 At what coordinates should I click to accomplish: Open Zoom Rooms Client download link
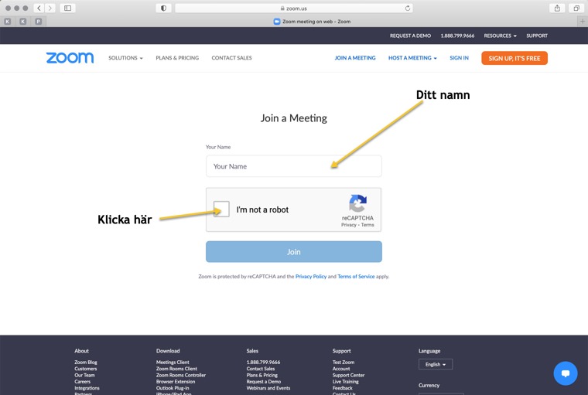click(x=176, y=369)
